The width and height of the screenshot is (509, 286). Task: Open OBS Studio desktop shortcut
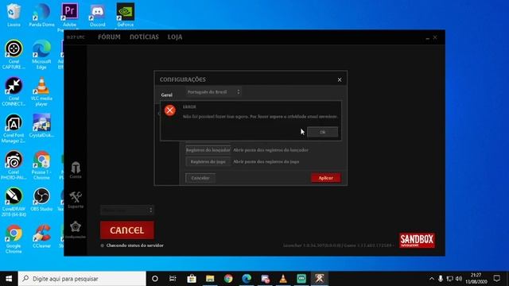pos(41,199)
